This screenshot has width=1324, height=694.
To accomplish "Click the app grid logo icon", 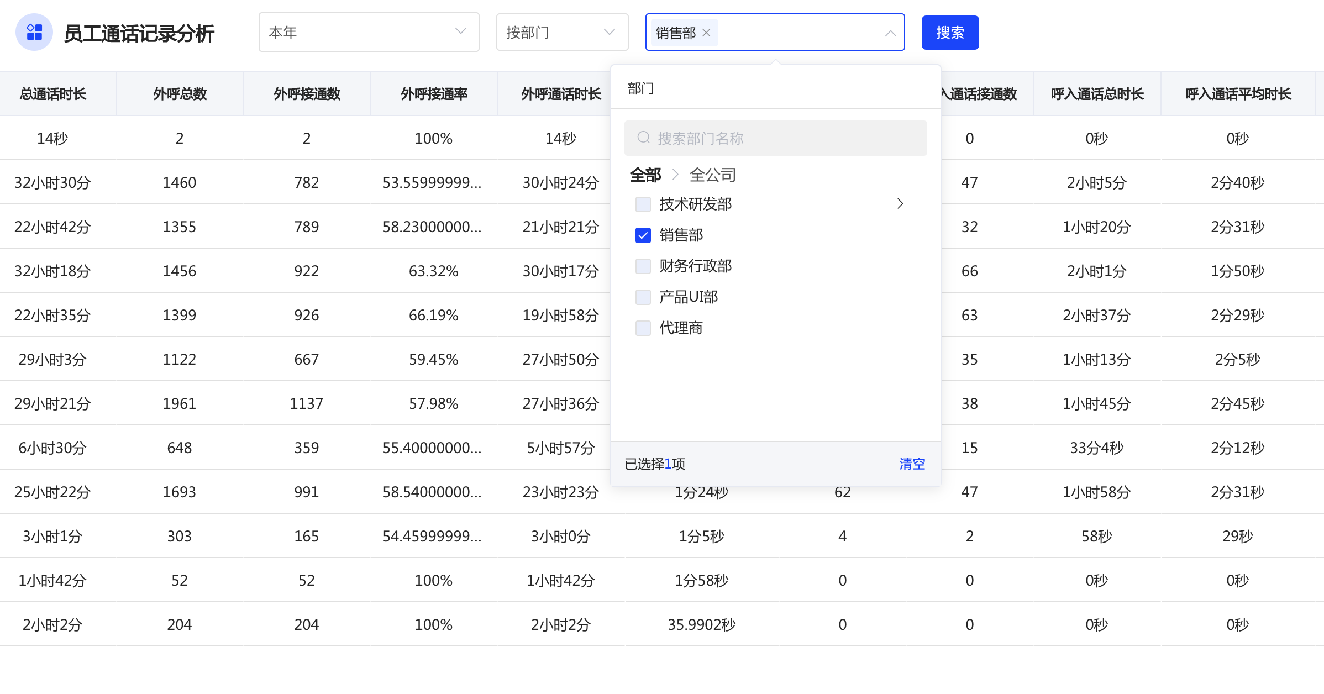I will [34, 32].
